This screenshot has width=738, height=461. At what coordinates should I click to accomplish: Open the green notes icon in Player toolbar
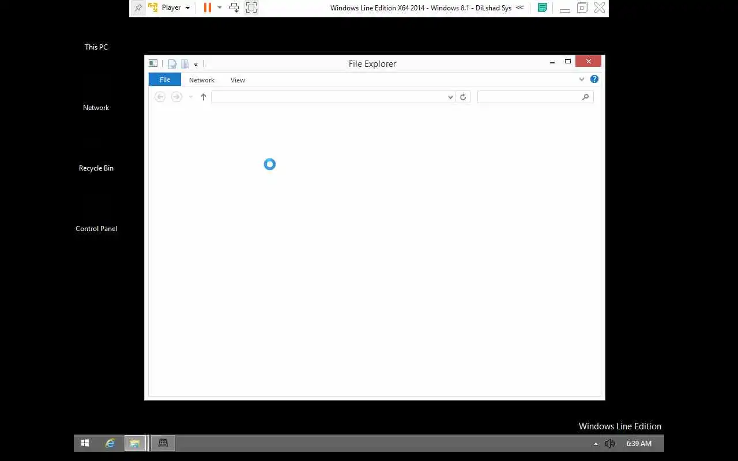543,7
